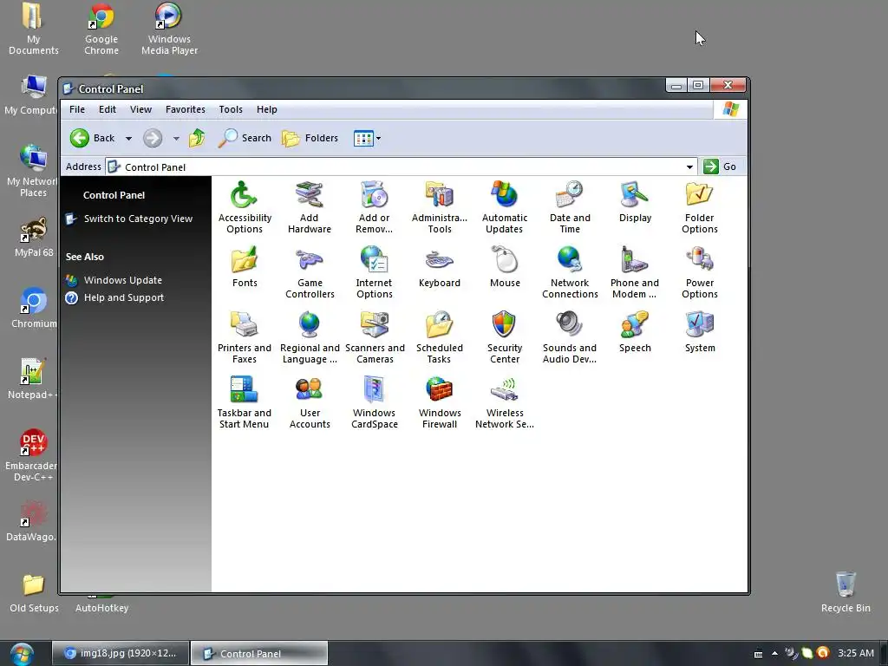This screenshot has height=666, width=888.
Task: Open Folder Options icon
Action: tap(700, 206)
